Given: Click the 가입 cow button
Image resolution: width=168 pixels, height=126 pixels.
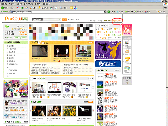Looking at the screenshot, I should coord(24,38).
